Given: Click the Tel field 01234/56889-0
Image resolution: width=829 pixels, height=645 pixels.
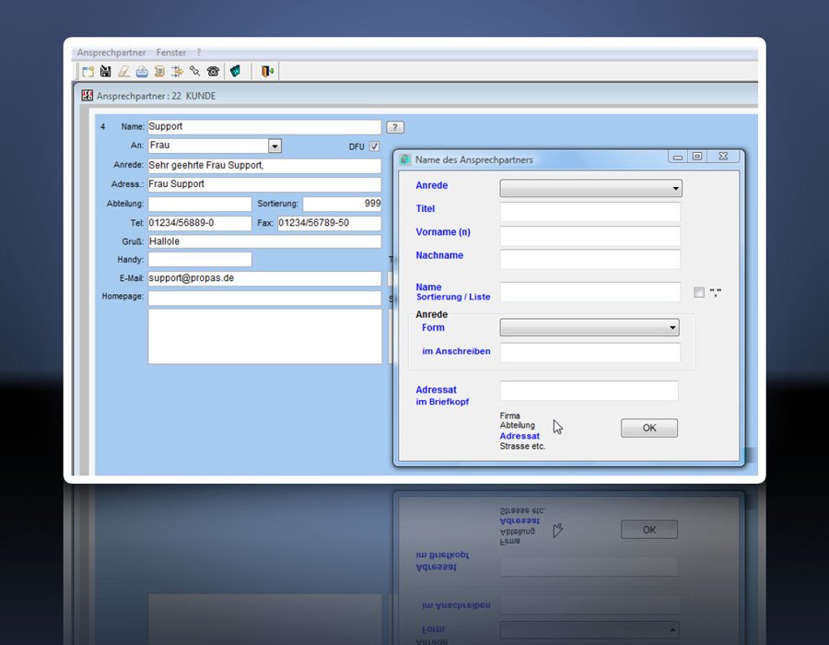Looking at the screenshot, I should (200, 223).
